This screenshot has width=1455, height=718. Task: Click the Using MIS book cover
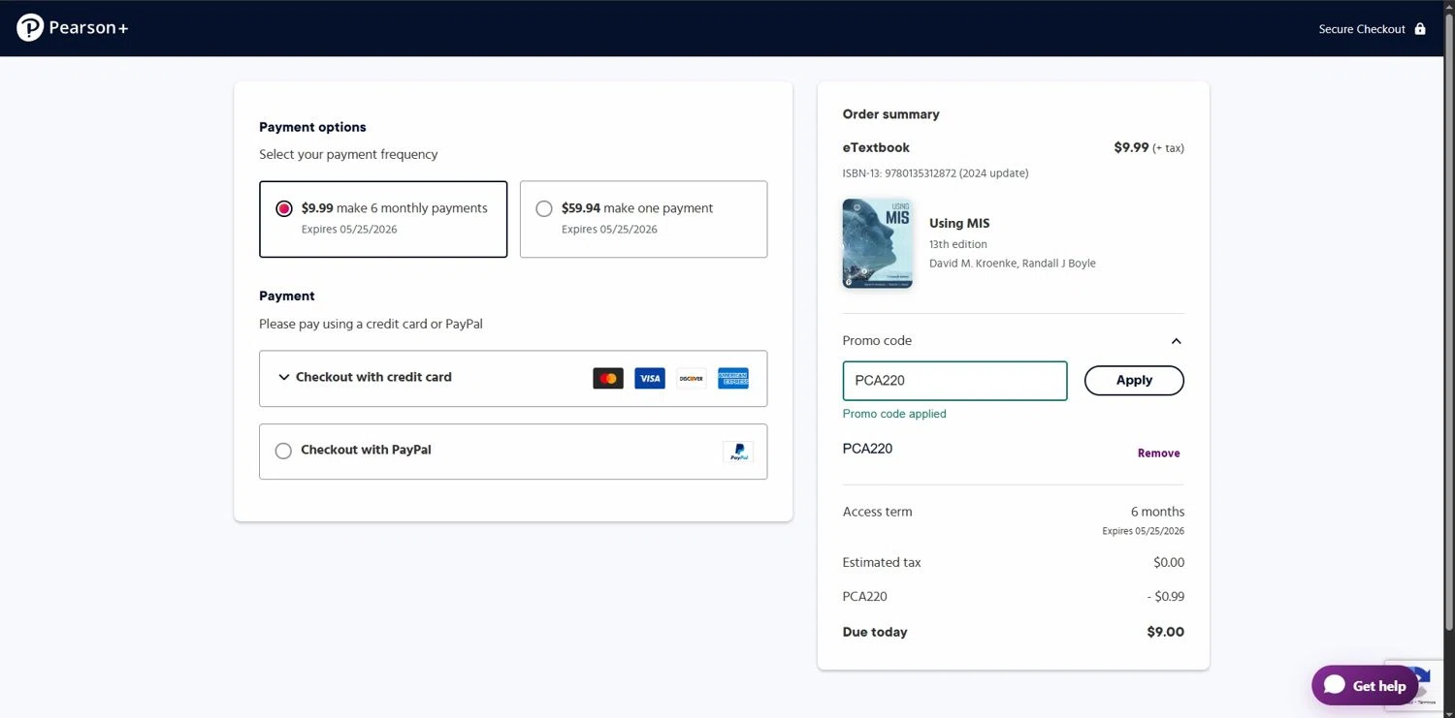(x=877, y=244)
